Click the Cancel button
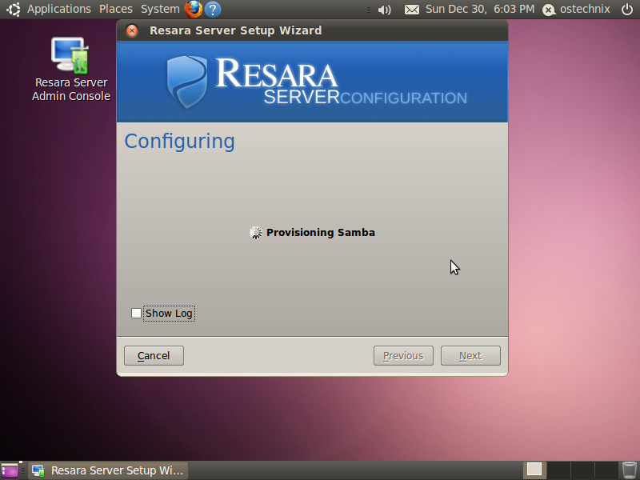 pos(154,355)
